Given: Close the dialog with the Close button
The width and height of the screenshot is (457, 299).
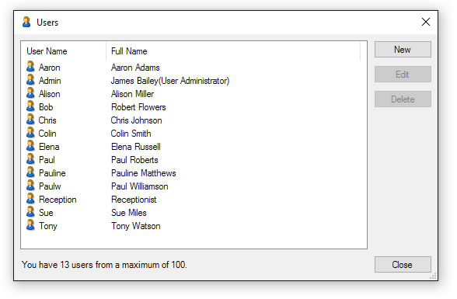Looking at the screenshot, I should (x=403, y=264).
